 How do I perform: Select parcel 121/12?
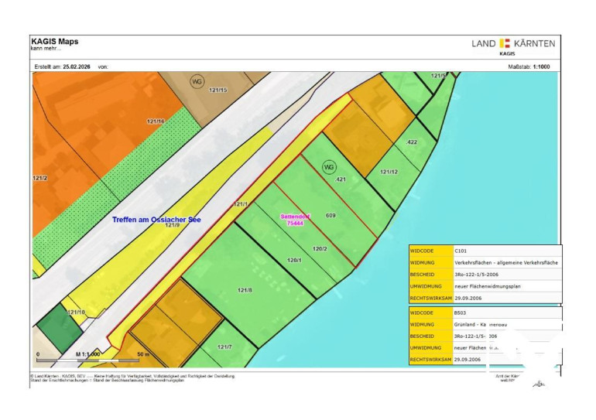coord(389,172)
